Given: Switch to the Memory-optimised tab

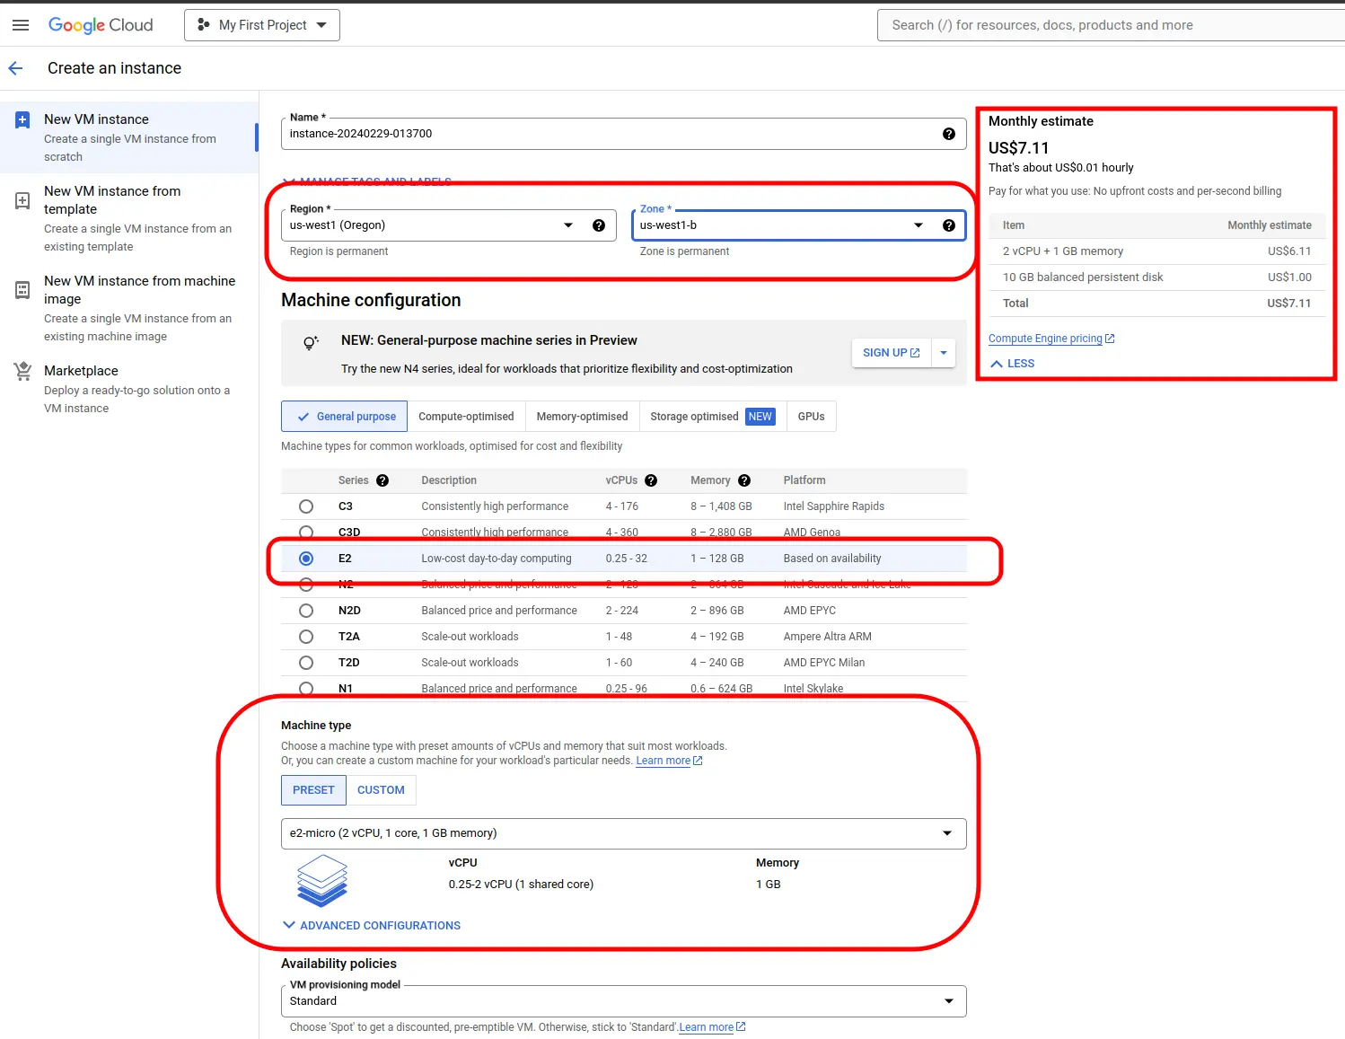Looking at the screenshot, I should [x=582, y=417].
